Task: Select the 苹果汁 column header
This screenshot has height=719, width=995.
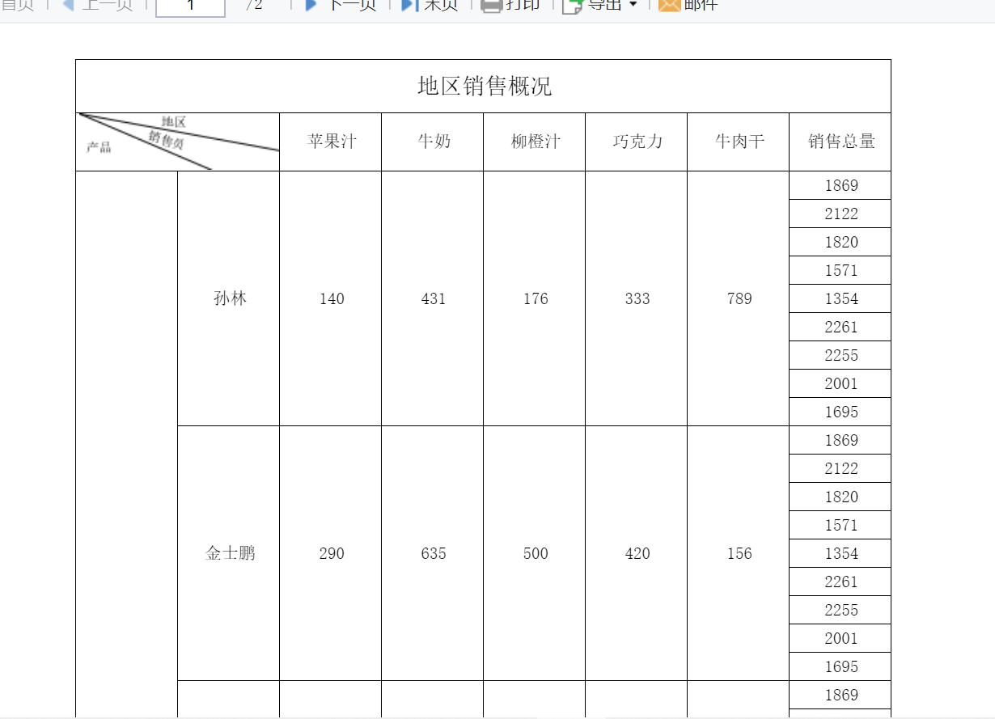Action: [331, 142]
